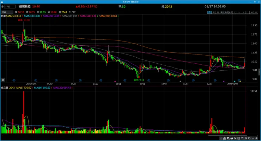Click the stock code input field 3710
The height and width of the screenshot is (141, 261).
tap(10, 7)
